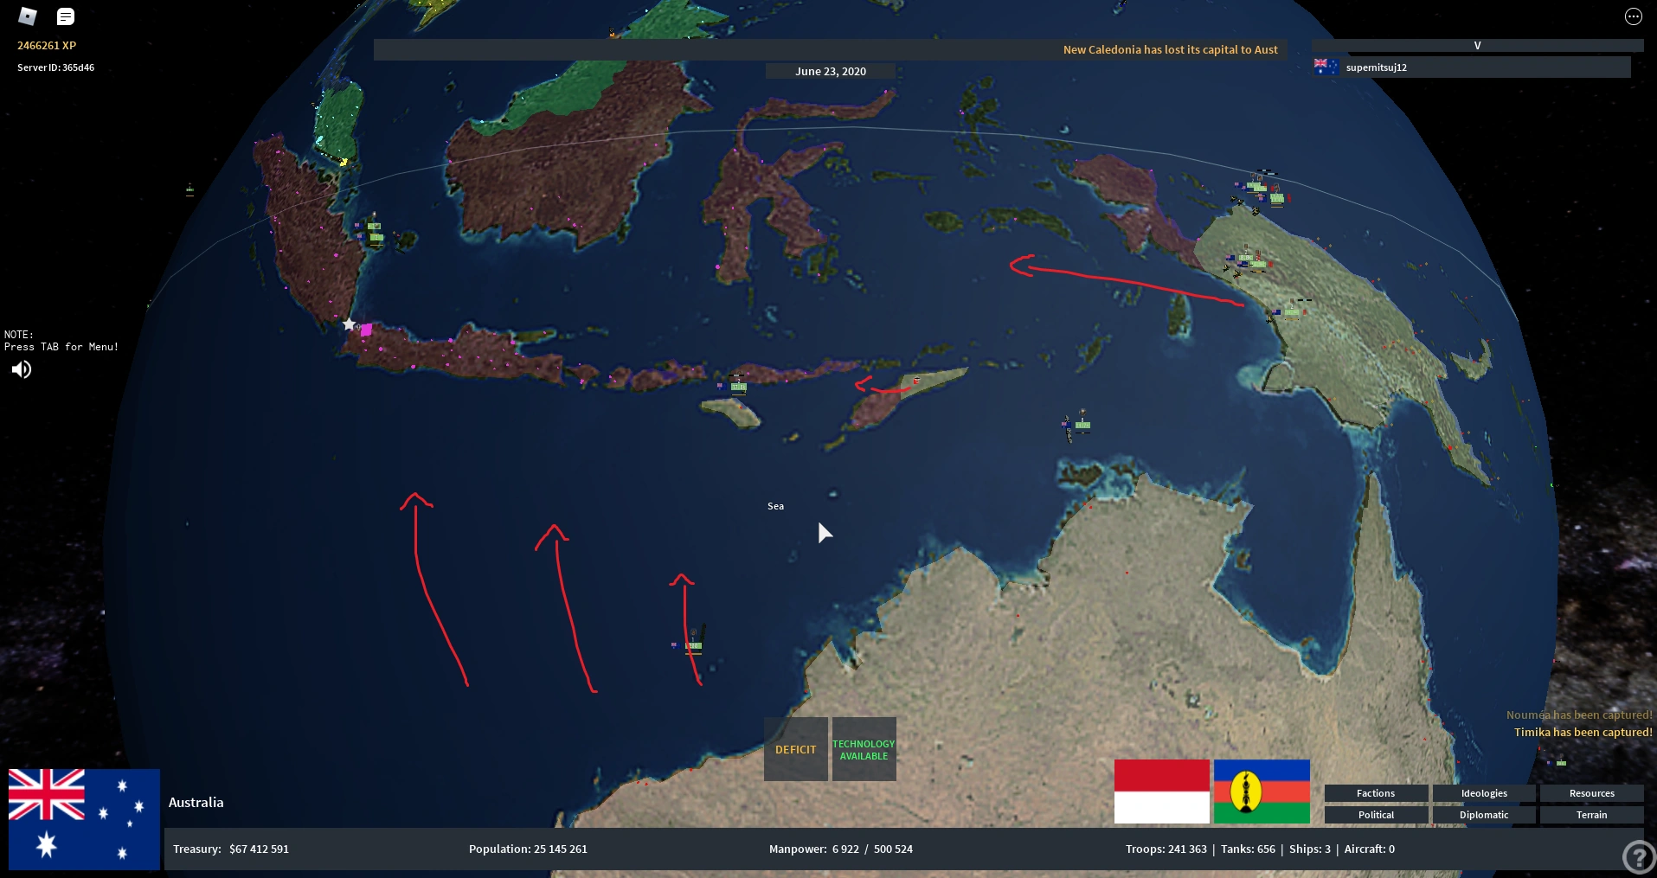1657x878 pixels.
Task: Click the New Caledonia flag
Action: coord(1262,791)
